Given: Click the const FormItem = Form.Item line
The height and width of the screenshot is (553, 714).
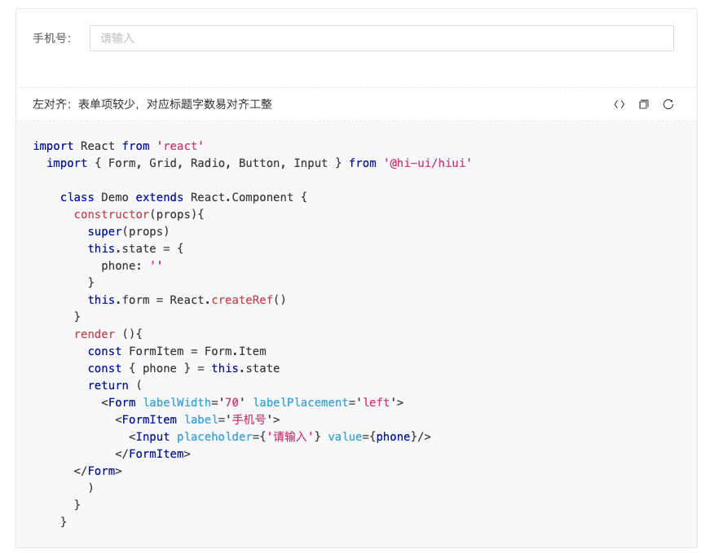Looking at the screenshot, I should (177, 351).
